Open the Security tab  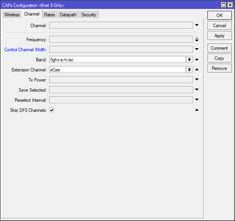(89, 14)
